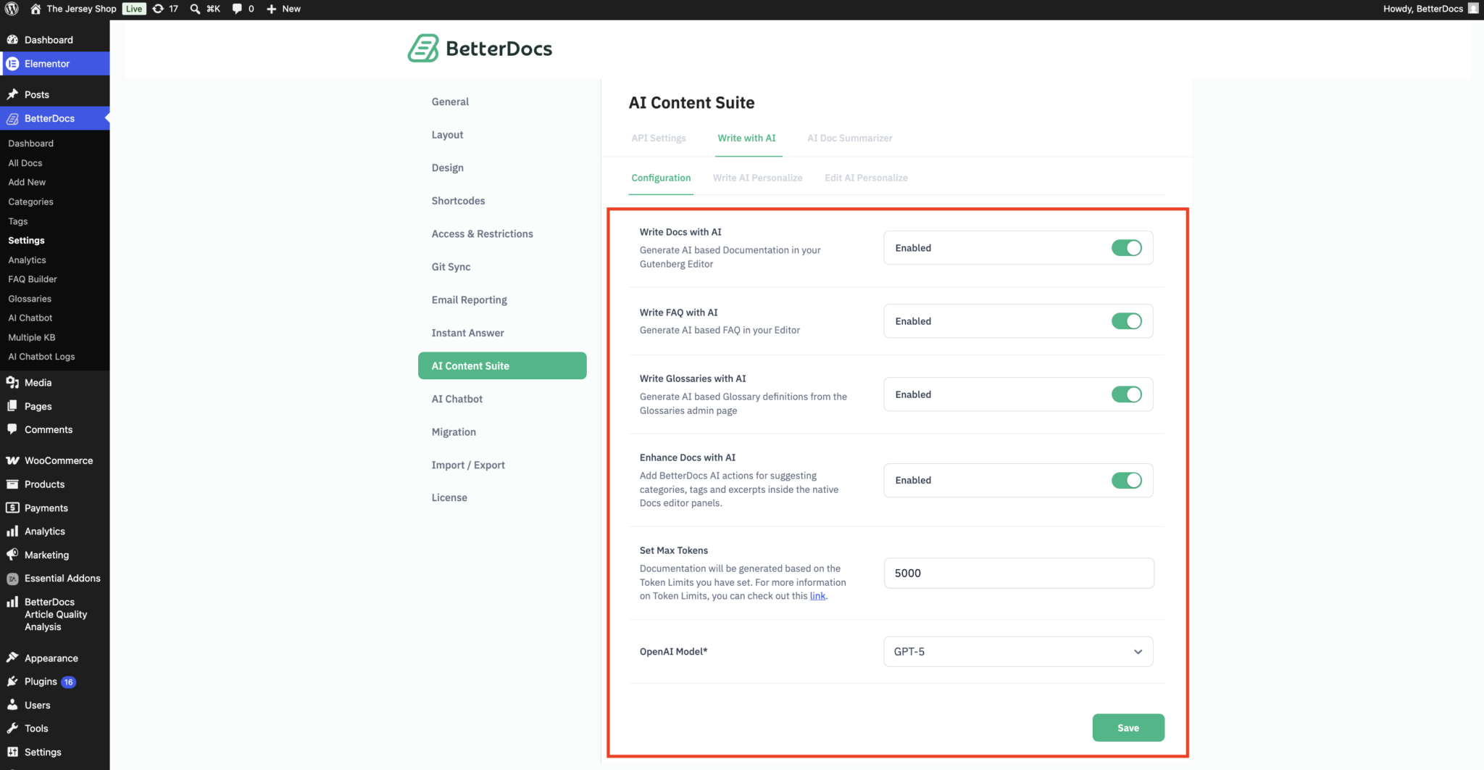This screenshot has height=770, width=1484.
Task: Open the updates icon showing 17
Action: point(158,9)
